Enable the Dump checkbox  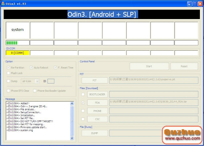[8, 81]
